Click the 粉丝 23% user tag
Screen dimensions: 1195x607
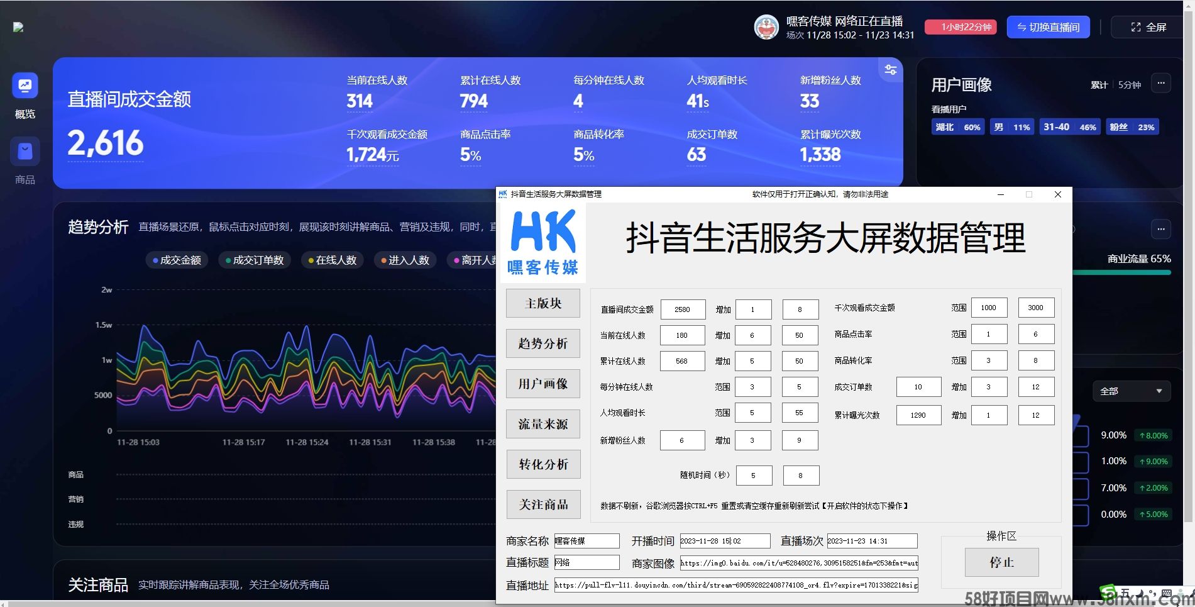1132,127
